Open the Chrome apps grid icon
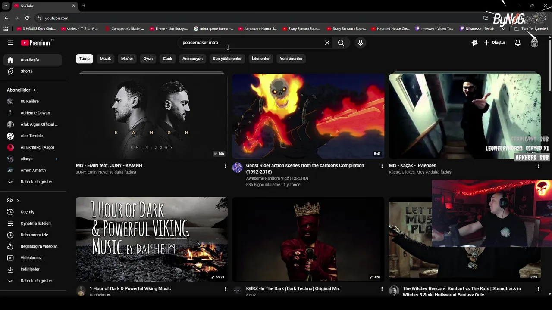This screenshot has width=552, height=310. 6,29
